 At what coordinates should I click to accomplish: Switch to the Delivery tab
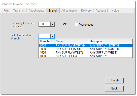[x=86, y=11]
